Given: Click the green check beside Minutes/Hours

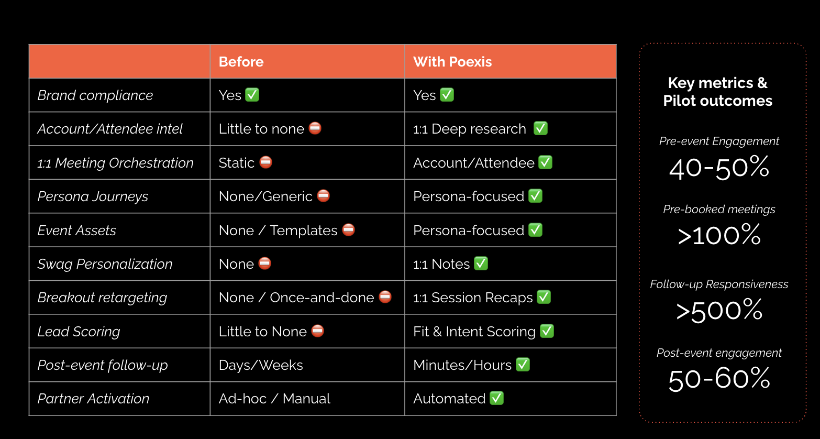Looking at the screenshot, I should point(523,365).
